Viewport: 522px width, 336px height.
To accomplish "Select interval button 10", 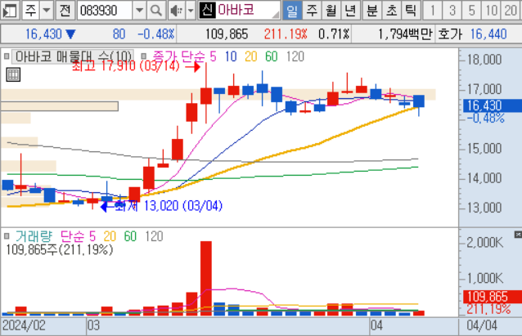I will (x=492, y=11).
